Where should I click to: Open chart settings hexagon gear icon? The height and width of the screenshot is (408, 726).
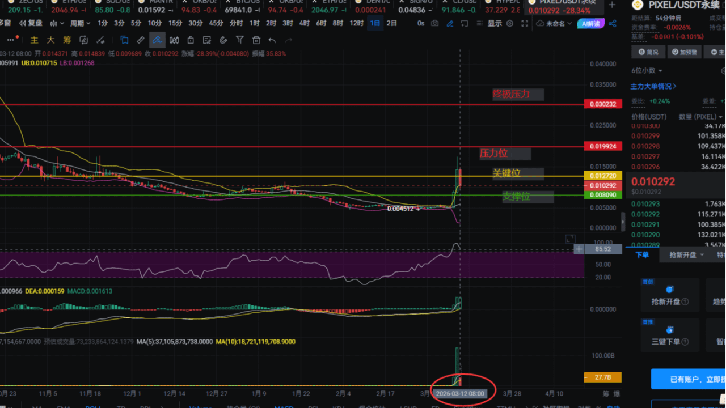point(510,23)
